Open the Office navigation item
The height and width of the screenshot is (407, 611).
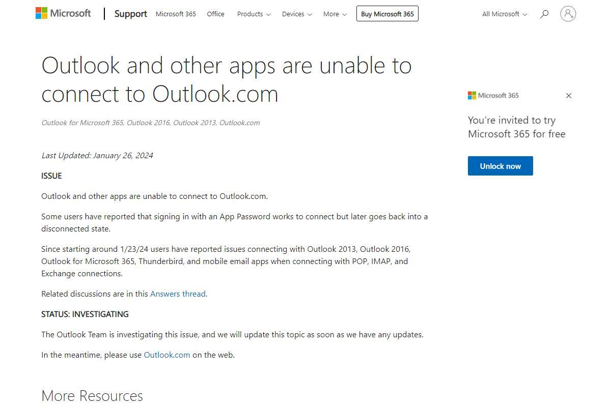click(215, 14)
